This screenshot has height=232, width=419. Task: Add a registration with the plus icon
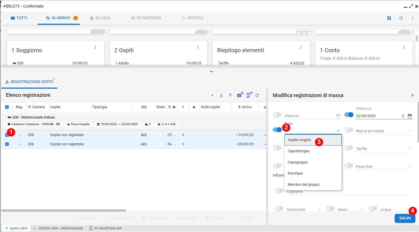point(212,95)
